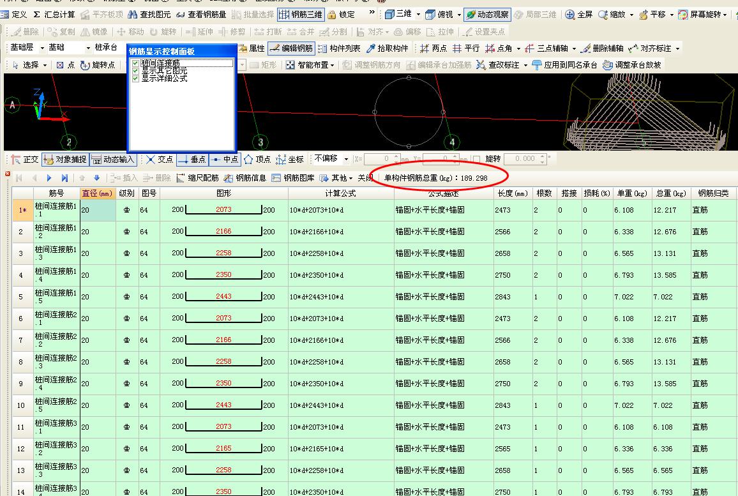Select 平移 pan tool
This screenshot has height=496, width=738.
(652, 15)
